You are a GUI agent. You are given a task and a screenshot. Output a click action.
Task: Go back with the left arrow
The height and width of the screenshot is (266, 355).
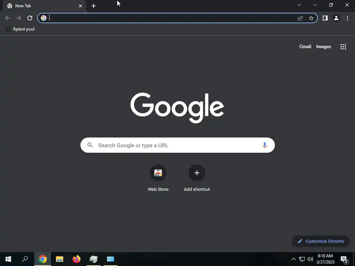pos(8,18)
